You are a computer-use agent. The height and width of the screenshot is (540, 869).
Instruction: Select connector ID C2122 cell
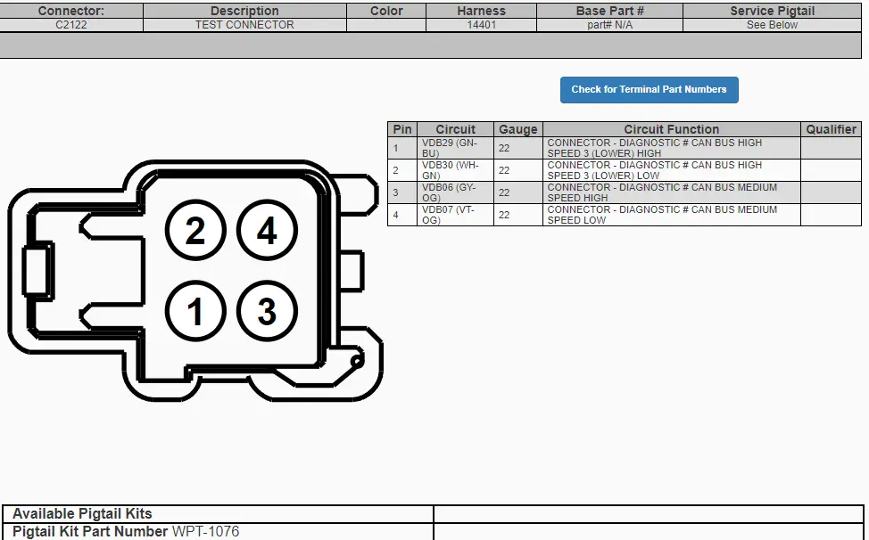point(71,25)
